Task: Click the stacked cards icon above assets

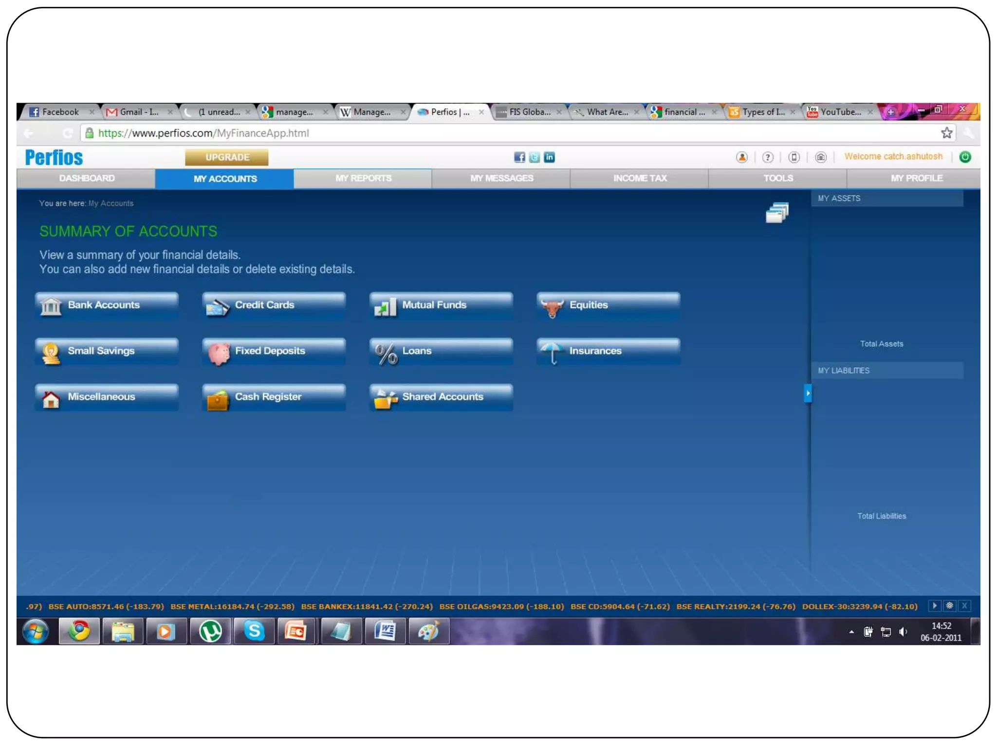Action: click(777, 213)
